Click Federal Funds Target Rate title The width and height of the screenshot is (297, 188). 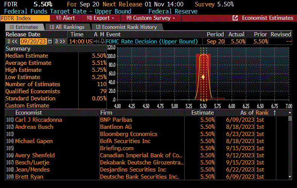pos(68,11)
